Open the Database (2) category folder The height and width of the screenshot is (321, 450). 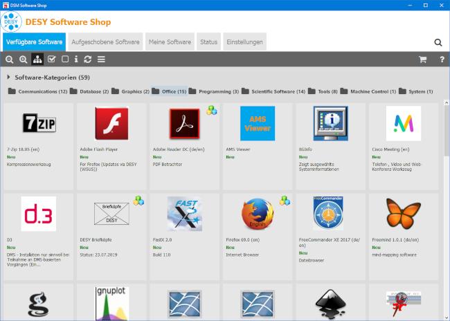89,91
